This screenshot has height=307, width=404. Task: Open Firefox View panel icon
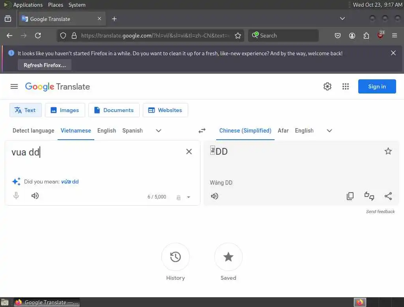[8, 19]
